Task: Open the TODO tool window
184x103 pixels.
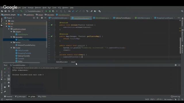Action: pos(42,97)
